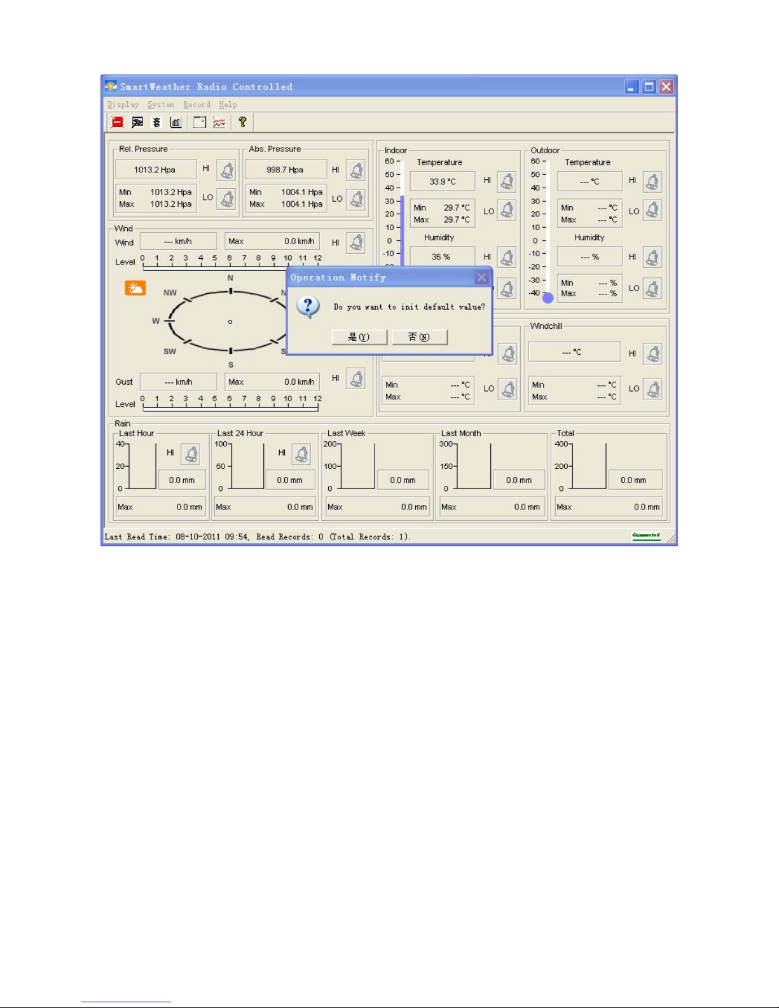Image resolution: width=779 pixels, height=1008 pixels.
Task: Toggle Indoor Temperature LO alarm bell
Action: [x=507, y=210]
